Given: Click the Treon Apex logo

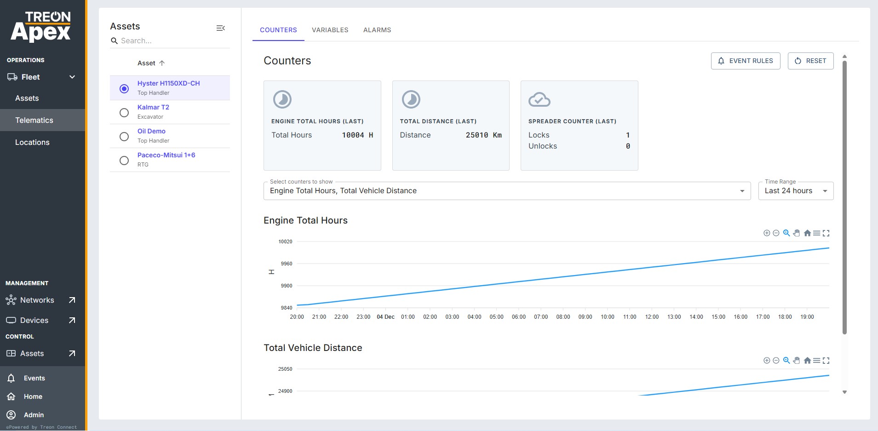Looking at the screenshot, I should (x=40, y=26).
